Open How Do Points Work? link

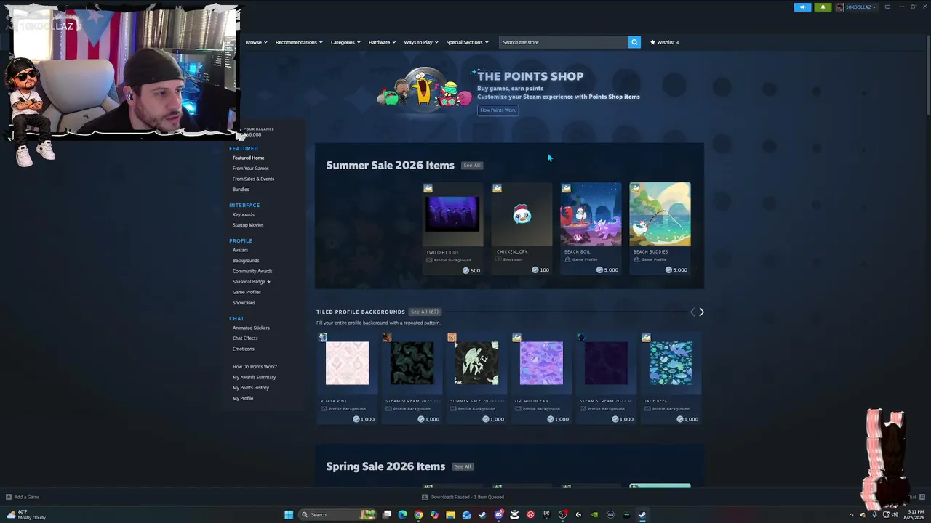[255, 367]
